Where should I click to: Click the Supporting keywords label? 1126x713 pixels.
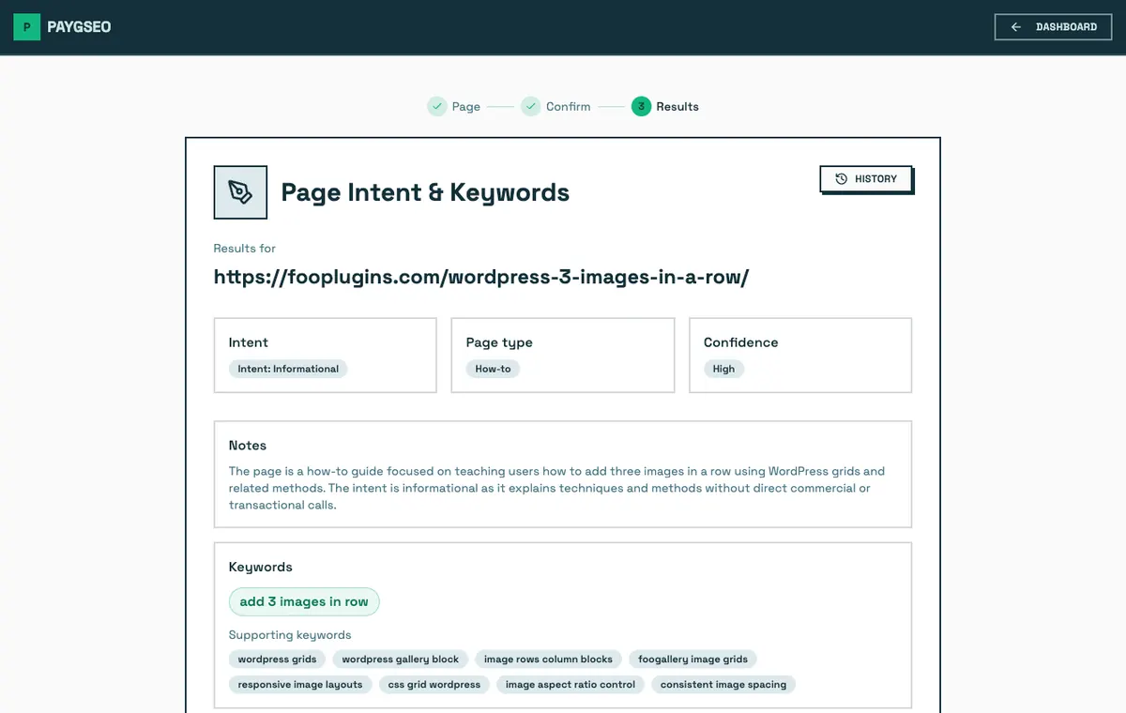[x=290, y=635]
